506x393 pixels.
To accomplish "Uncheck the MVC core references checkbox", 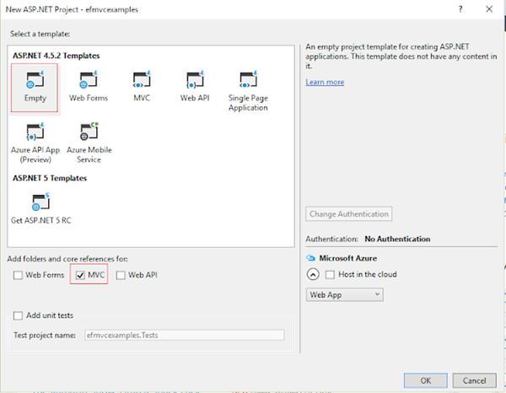I will (80, 275).
